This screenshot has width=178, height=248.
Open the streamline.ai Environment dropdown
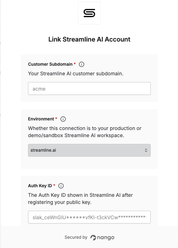[x=89, y=150]
